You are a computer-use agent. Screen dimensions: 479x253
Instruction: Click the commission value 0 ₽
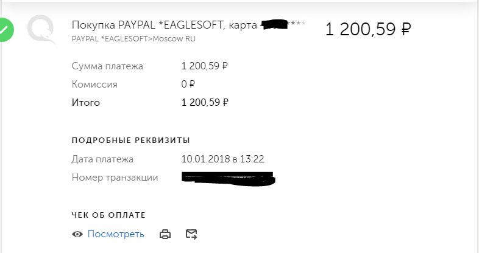pos(188,84)
